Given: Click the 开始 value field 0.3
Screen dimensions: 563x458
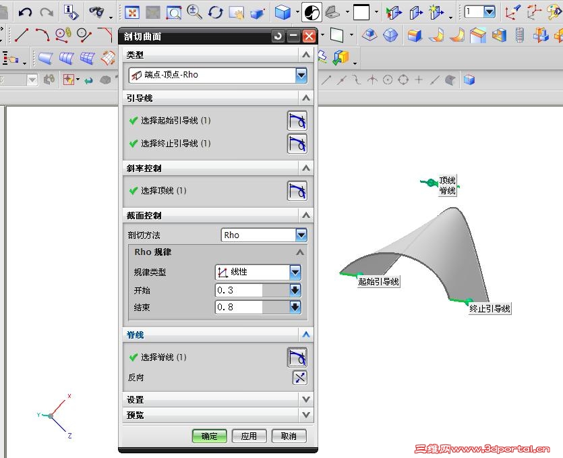Looking at the screenshot, I should [x=252, y=290].
